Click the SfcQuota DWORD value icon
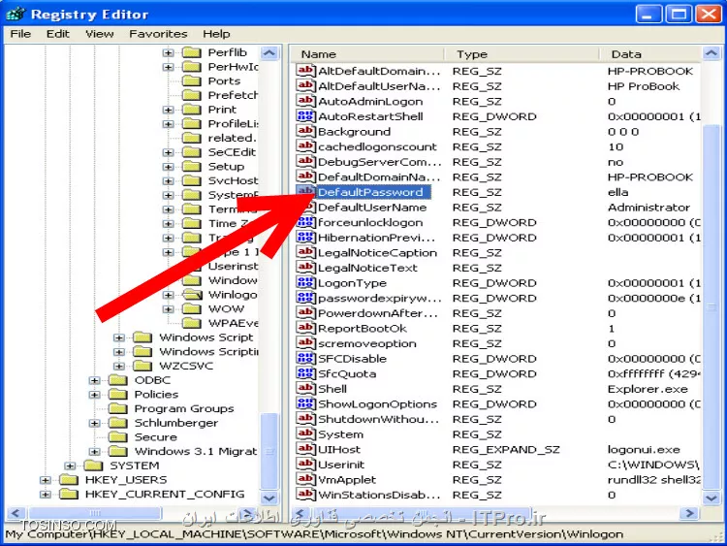727x546 pixels. pyautogui.click(x=305, y=373)
